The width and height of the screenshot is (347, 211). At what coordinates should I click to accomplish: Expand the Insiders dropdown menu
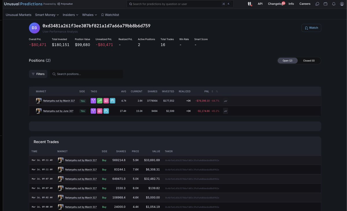coord(71,15)
